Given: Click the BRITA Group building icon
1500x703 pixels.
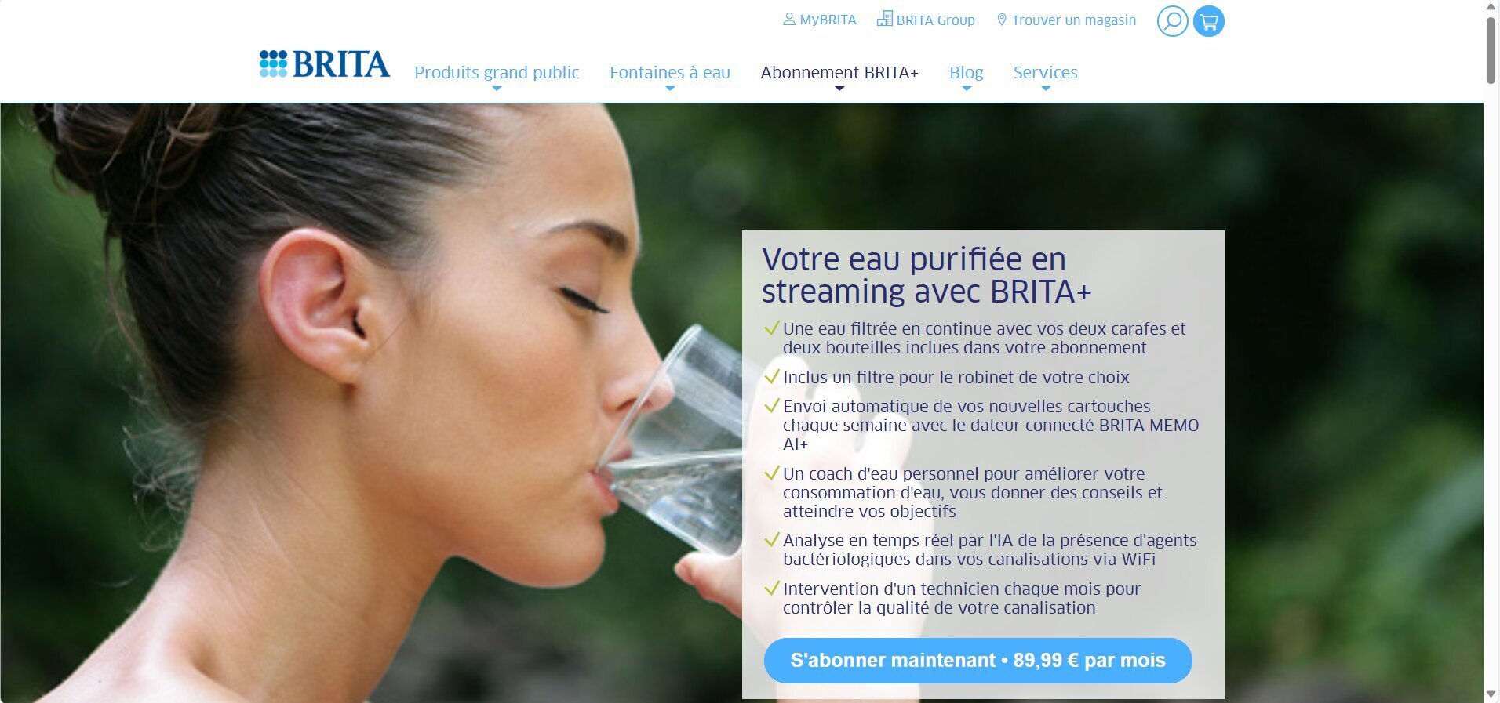Looking at the screenshot, I should [x=884, y=19].
